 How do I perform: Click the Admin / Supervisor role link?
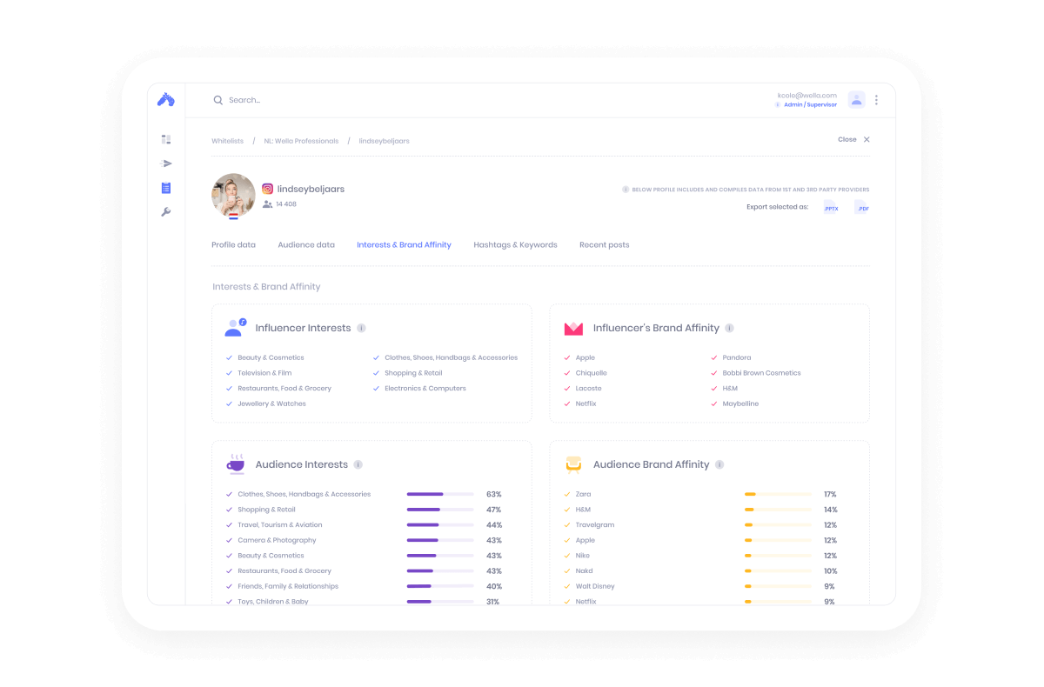810,104
